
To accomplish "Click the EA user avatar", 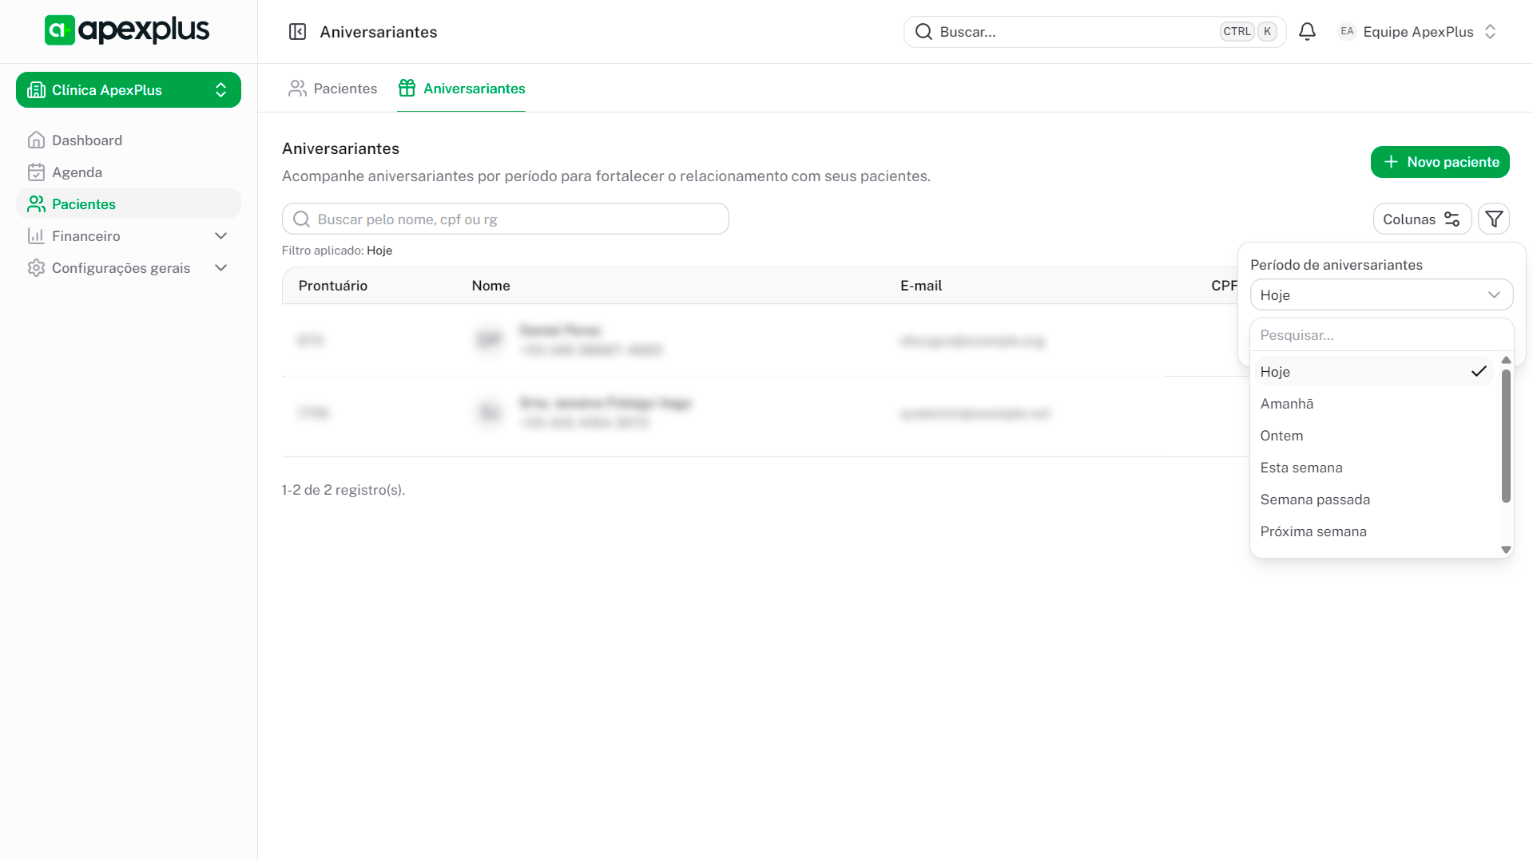I will 1347,32.
